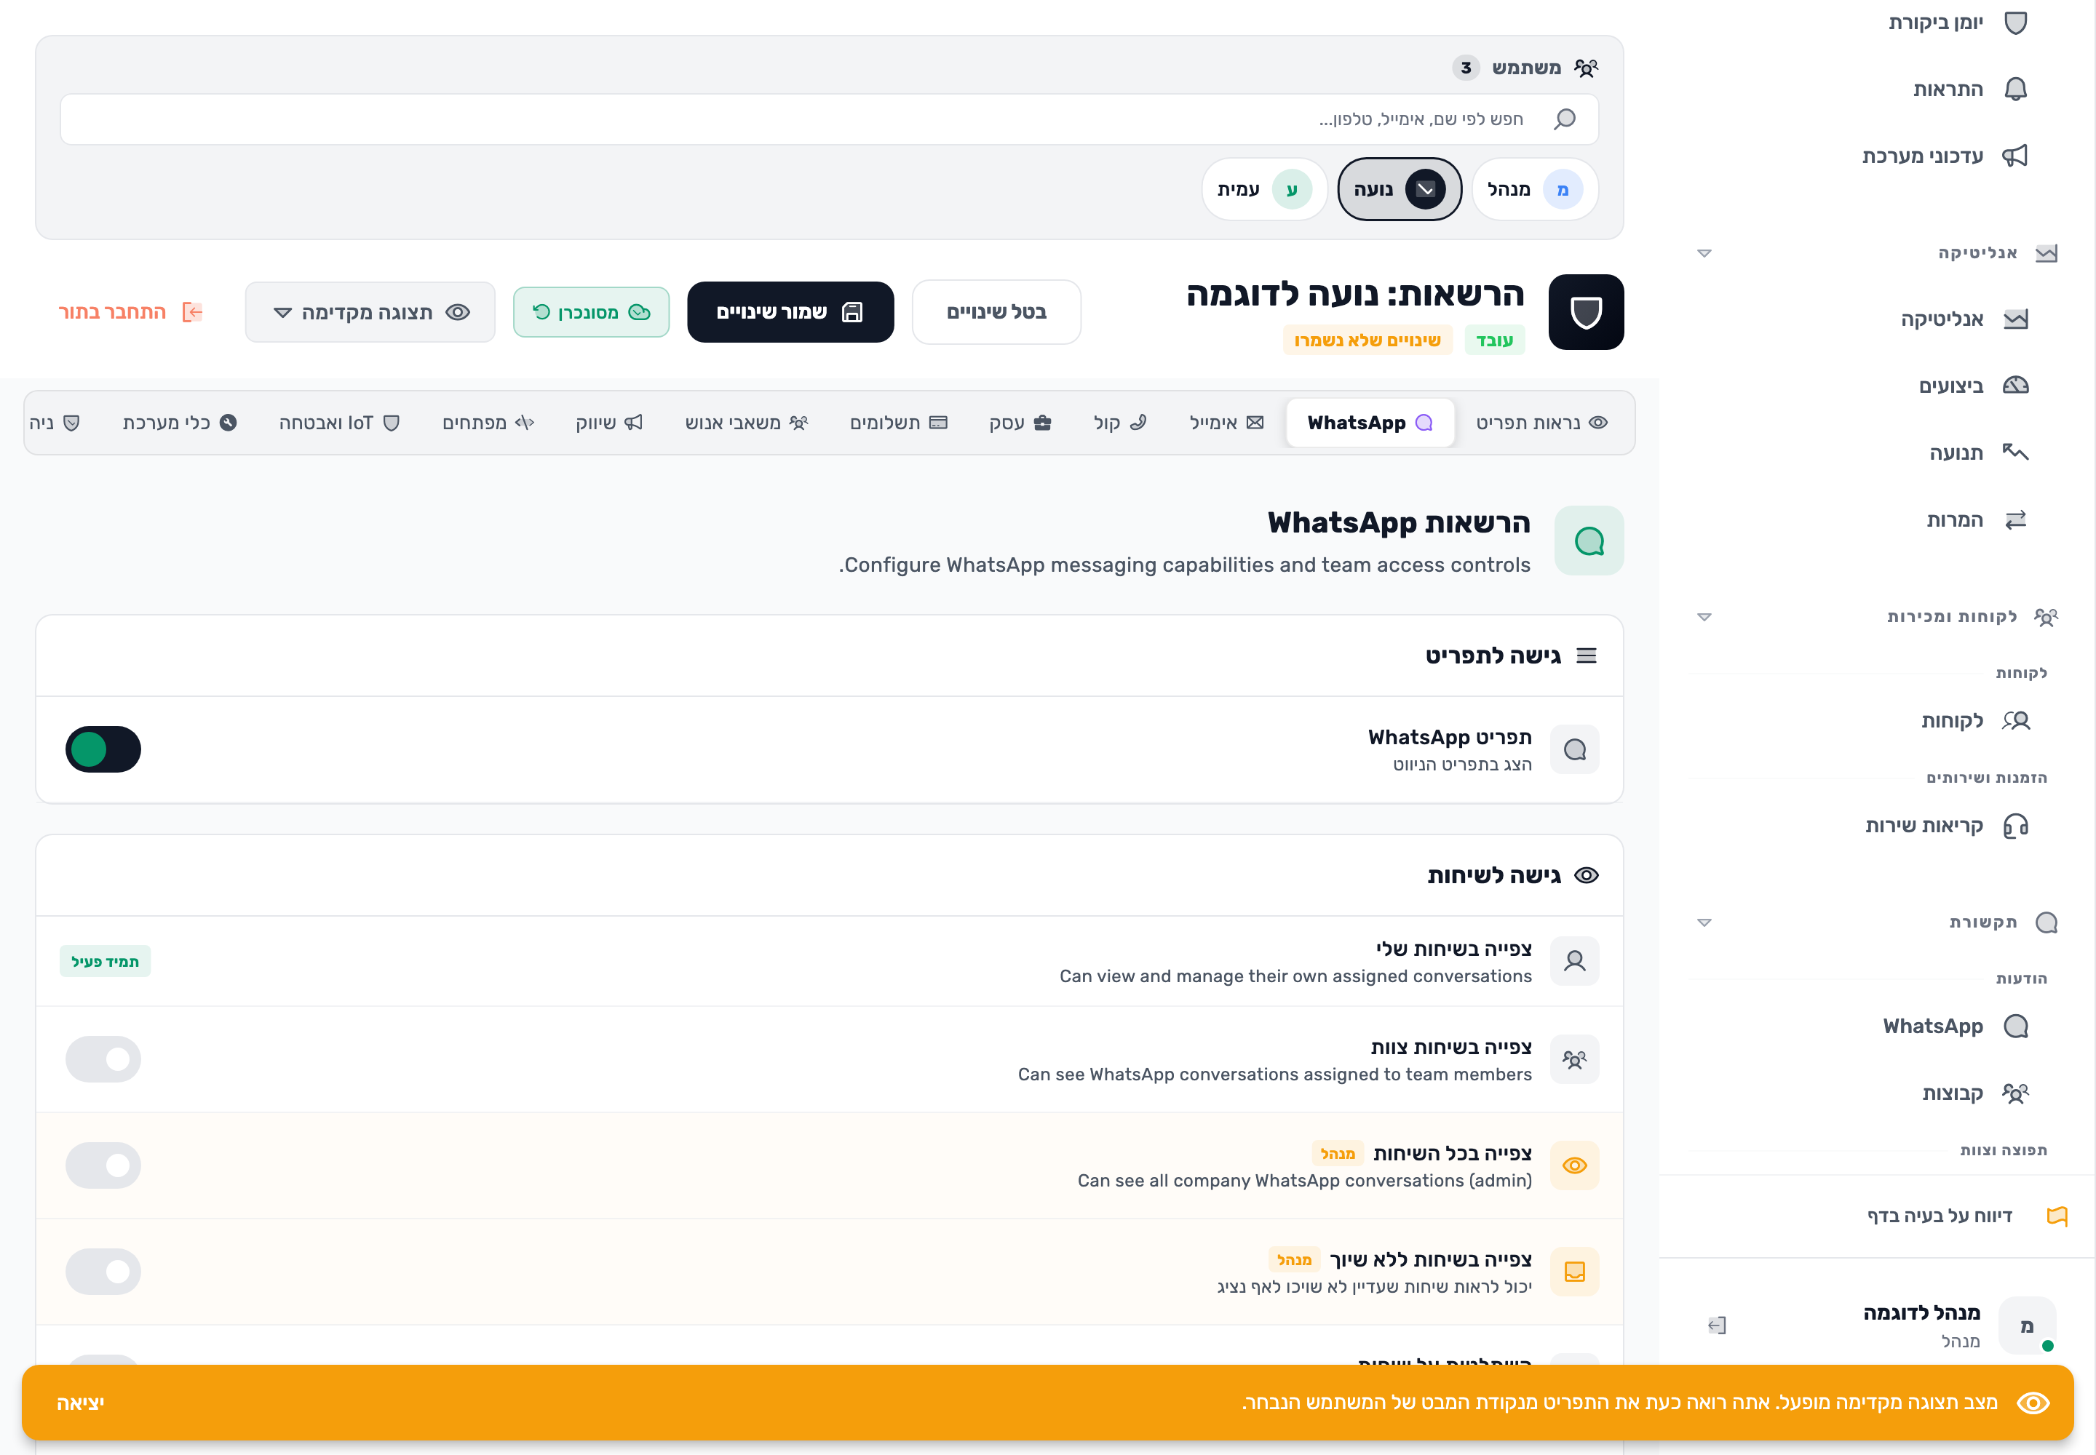Collapse the תקשורת sidebar section
2096x1455 pixels.
1704,922
